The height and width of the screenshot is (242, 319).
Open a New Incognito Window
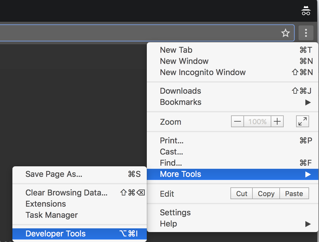203,72
